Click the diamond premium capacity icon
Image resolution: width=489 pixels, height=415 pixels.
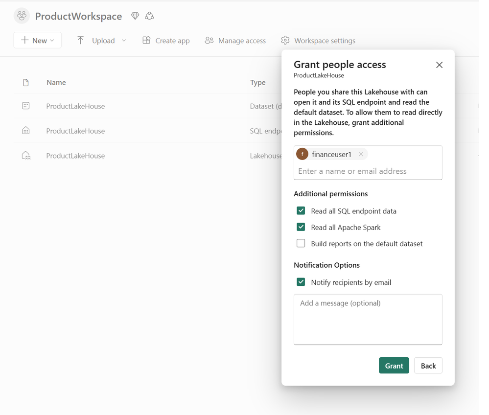pos(135,16)
